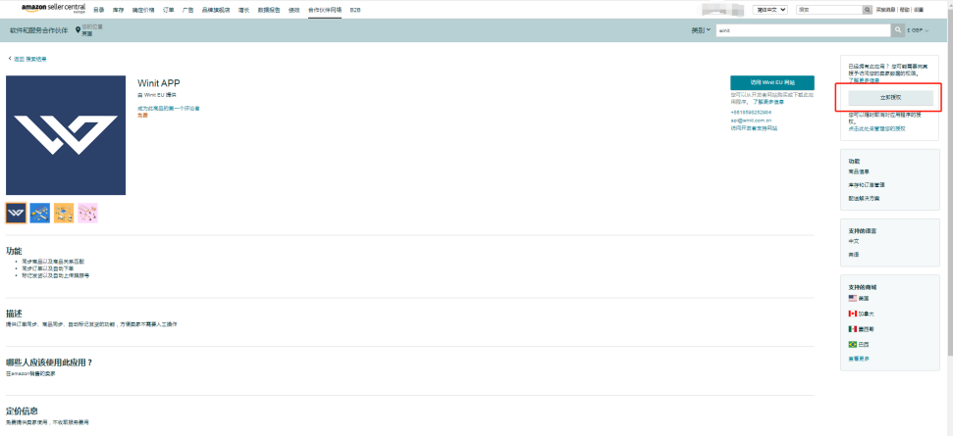
Task: Open the 品牌旗舰店 stores menu
Action: pos(216,10)
